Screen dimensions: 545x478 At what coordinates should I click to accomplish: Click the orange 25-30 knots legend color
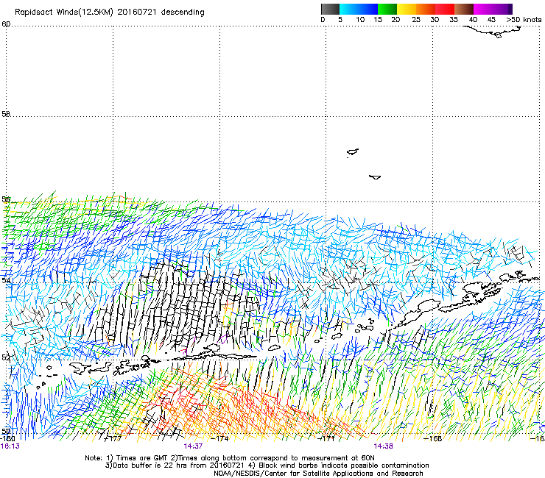pos(426,9)
